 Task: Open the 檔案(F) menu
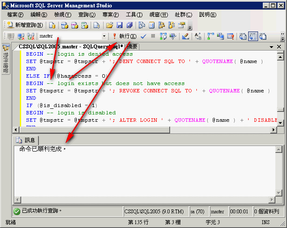pos(15,15)
